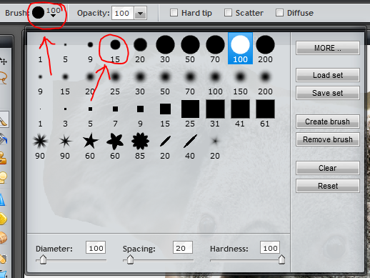Pick the soft round 150 brush
370x278 pixels.
click(x=240, y=81)
